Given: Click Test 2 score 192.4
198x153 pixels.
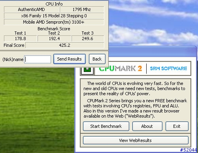Looking at the screenshot, I should [x=54, y=39].
